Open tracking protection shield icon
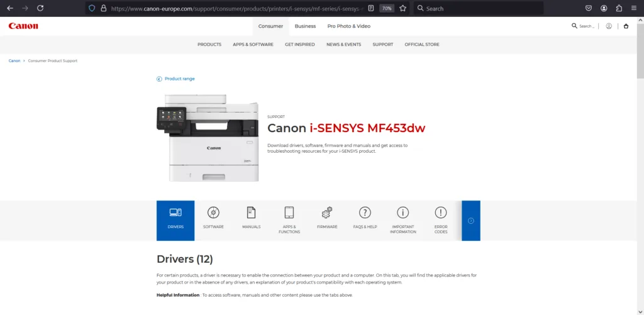 (92, 8)
